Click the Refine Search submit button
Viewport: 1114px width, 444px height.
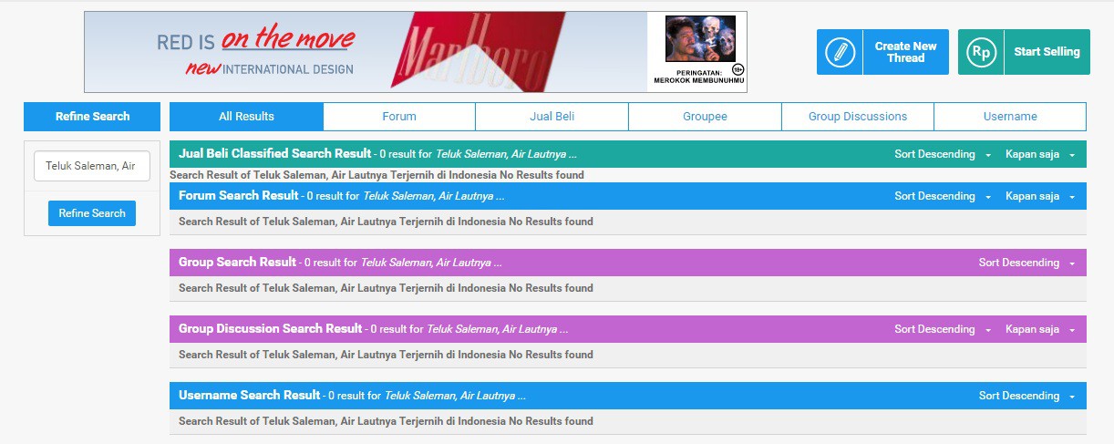[x=92, y=213]
